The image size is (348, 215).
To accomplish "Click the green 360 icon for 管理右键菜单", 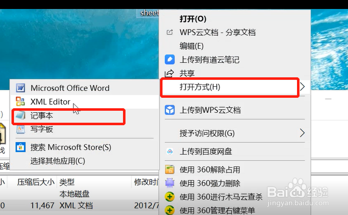I will coord(170,210).
